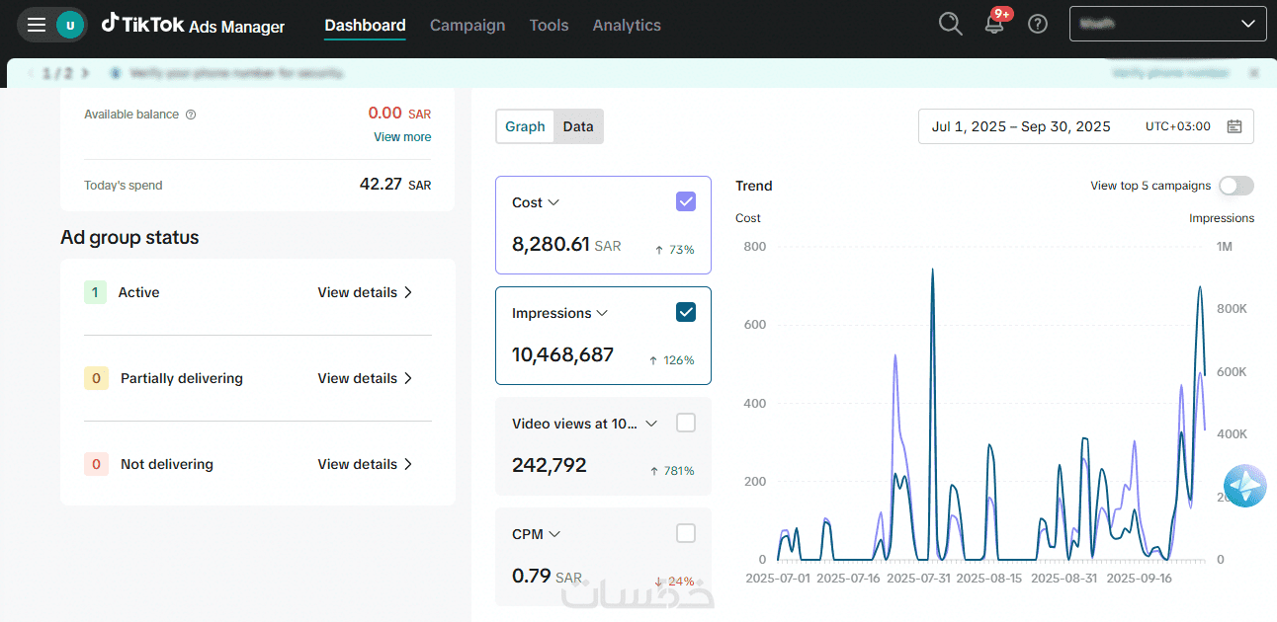Open the date range calendar icon

[x=1234, y=126]
